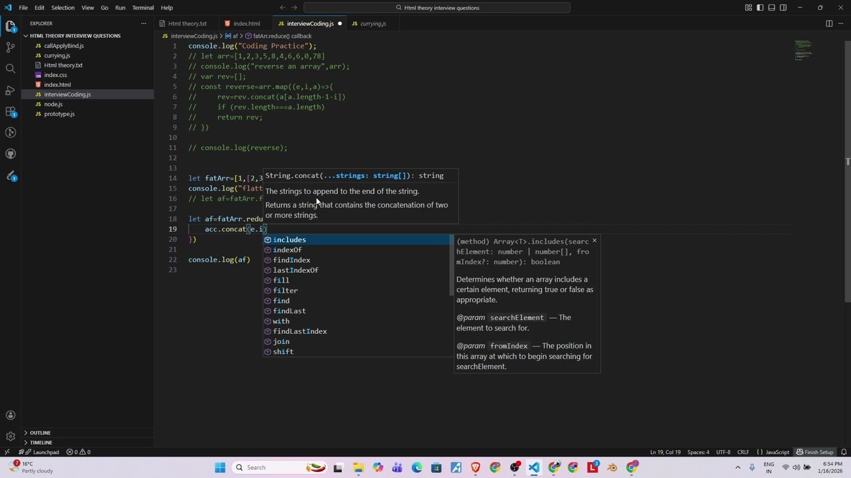
Task: Open UTF-8 encoding selector
Action: click(723, 452)
